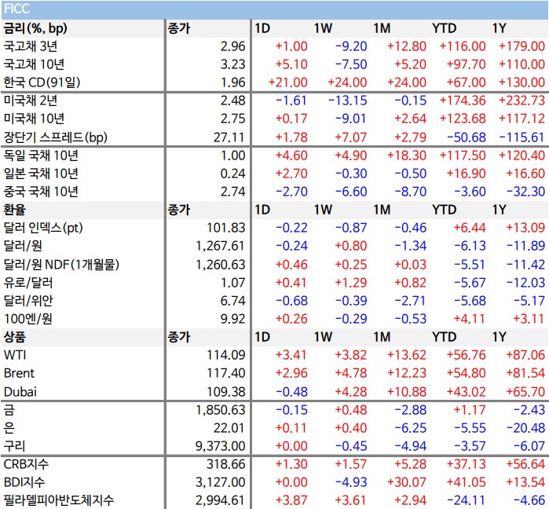Select Brent YTD value +54.80
Viewport: 549px width, 509px height.
466,374
